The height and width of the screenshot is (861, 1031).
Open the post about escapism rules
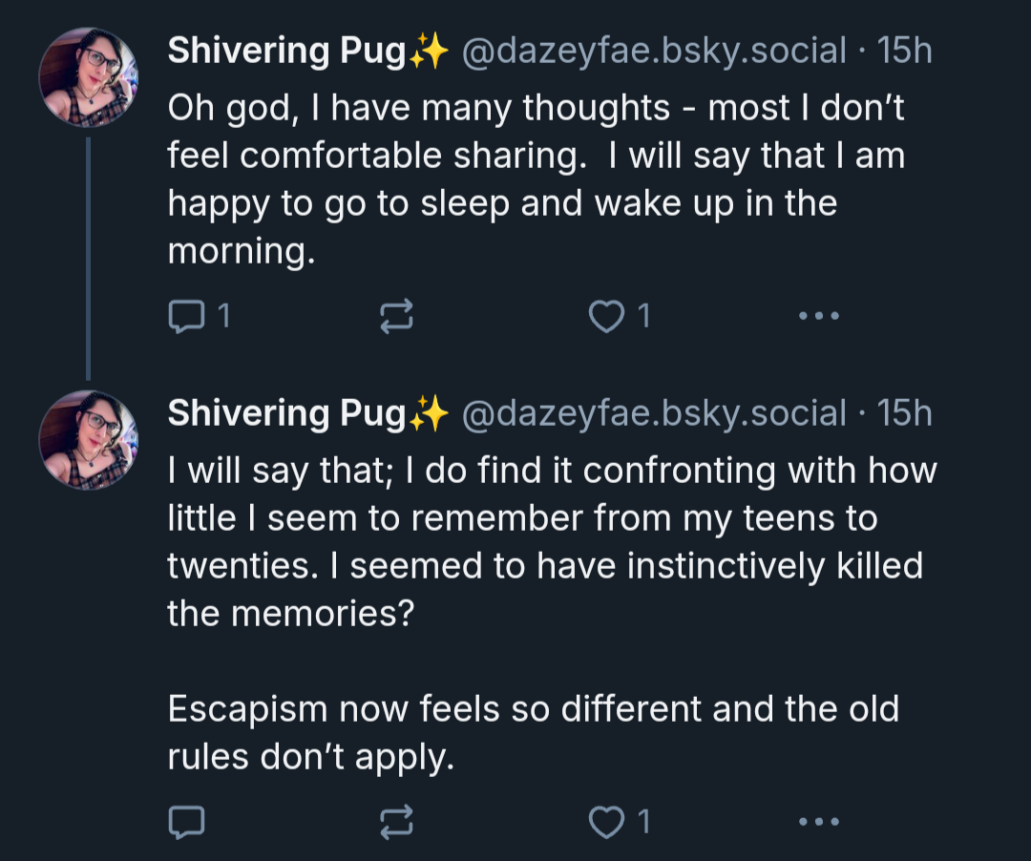[553, 613]
